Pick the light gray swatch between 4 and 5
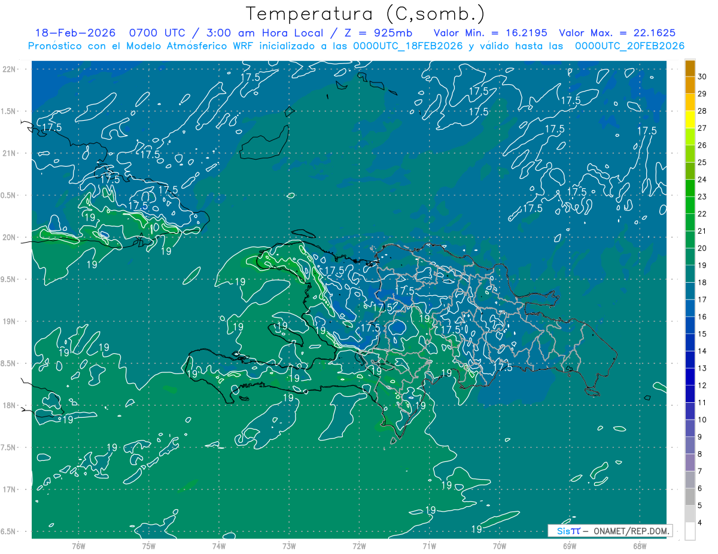The width and height of the screenshot is (718, 554). pyautogui.click(x=690, y=514)
